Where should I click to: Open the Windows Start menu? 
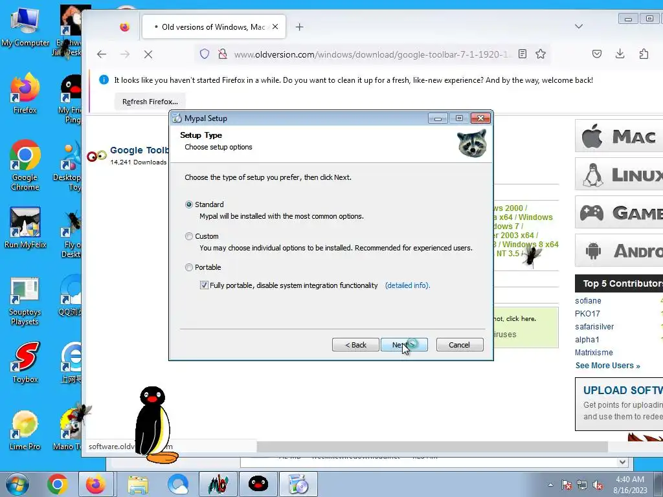coord(17,484)
